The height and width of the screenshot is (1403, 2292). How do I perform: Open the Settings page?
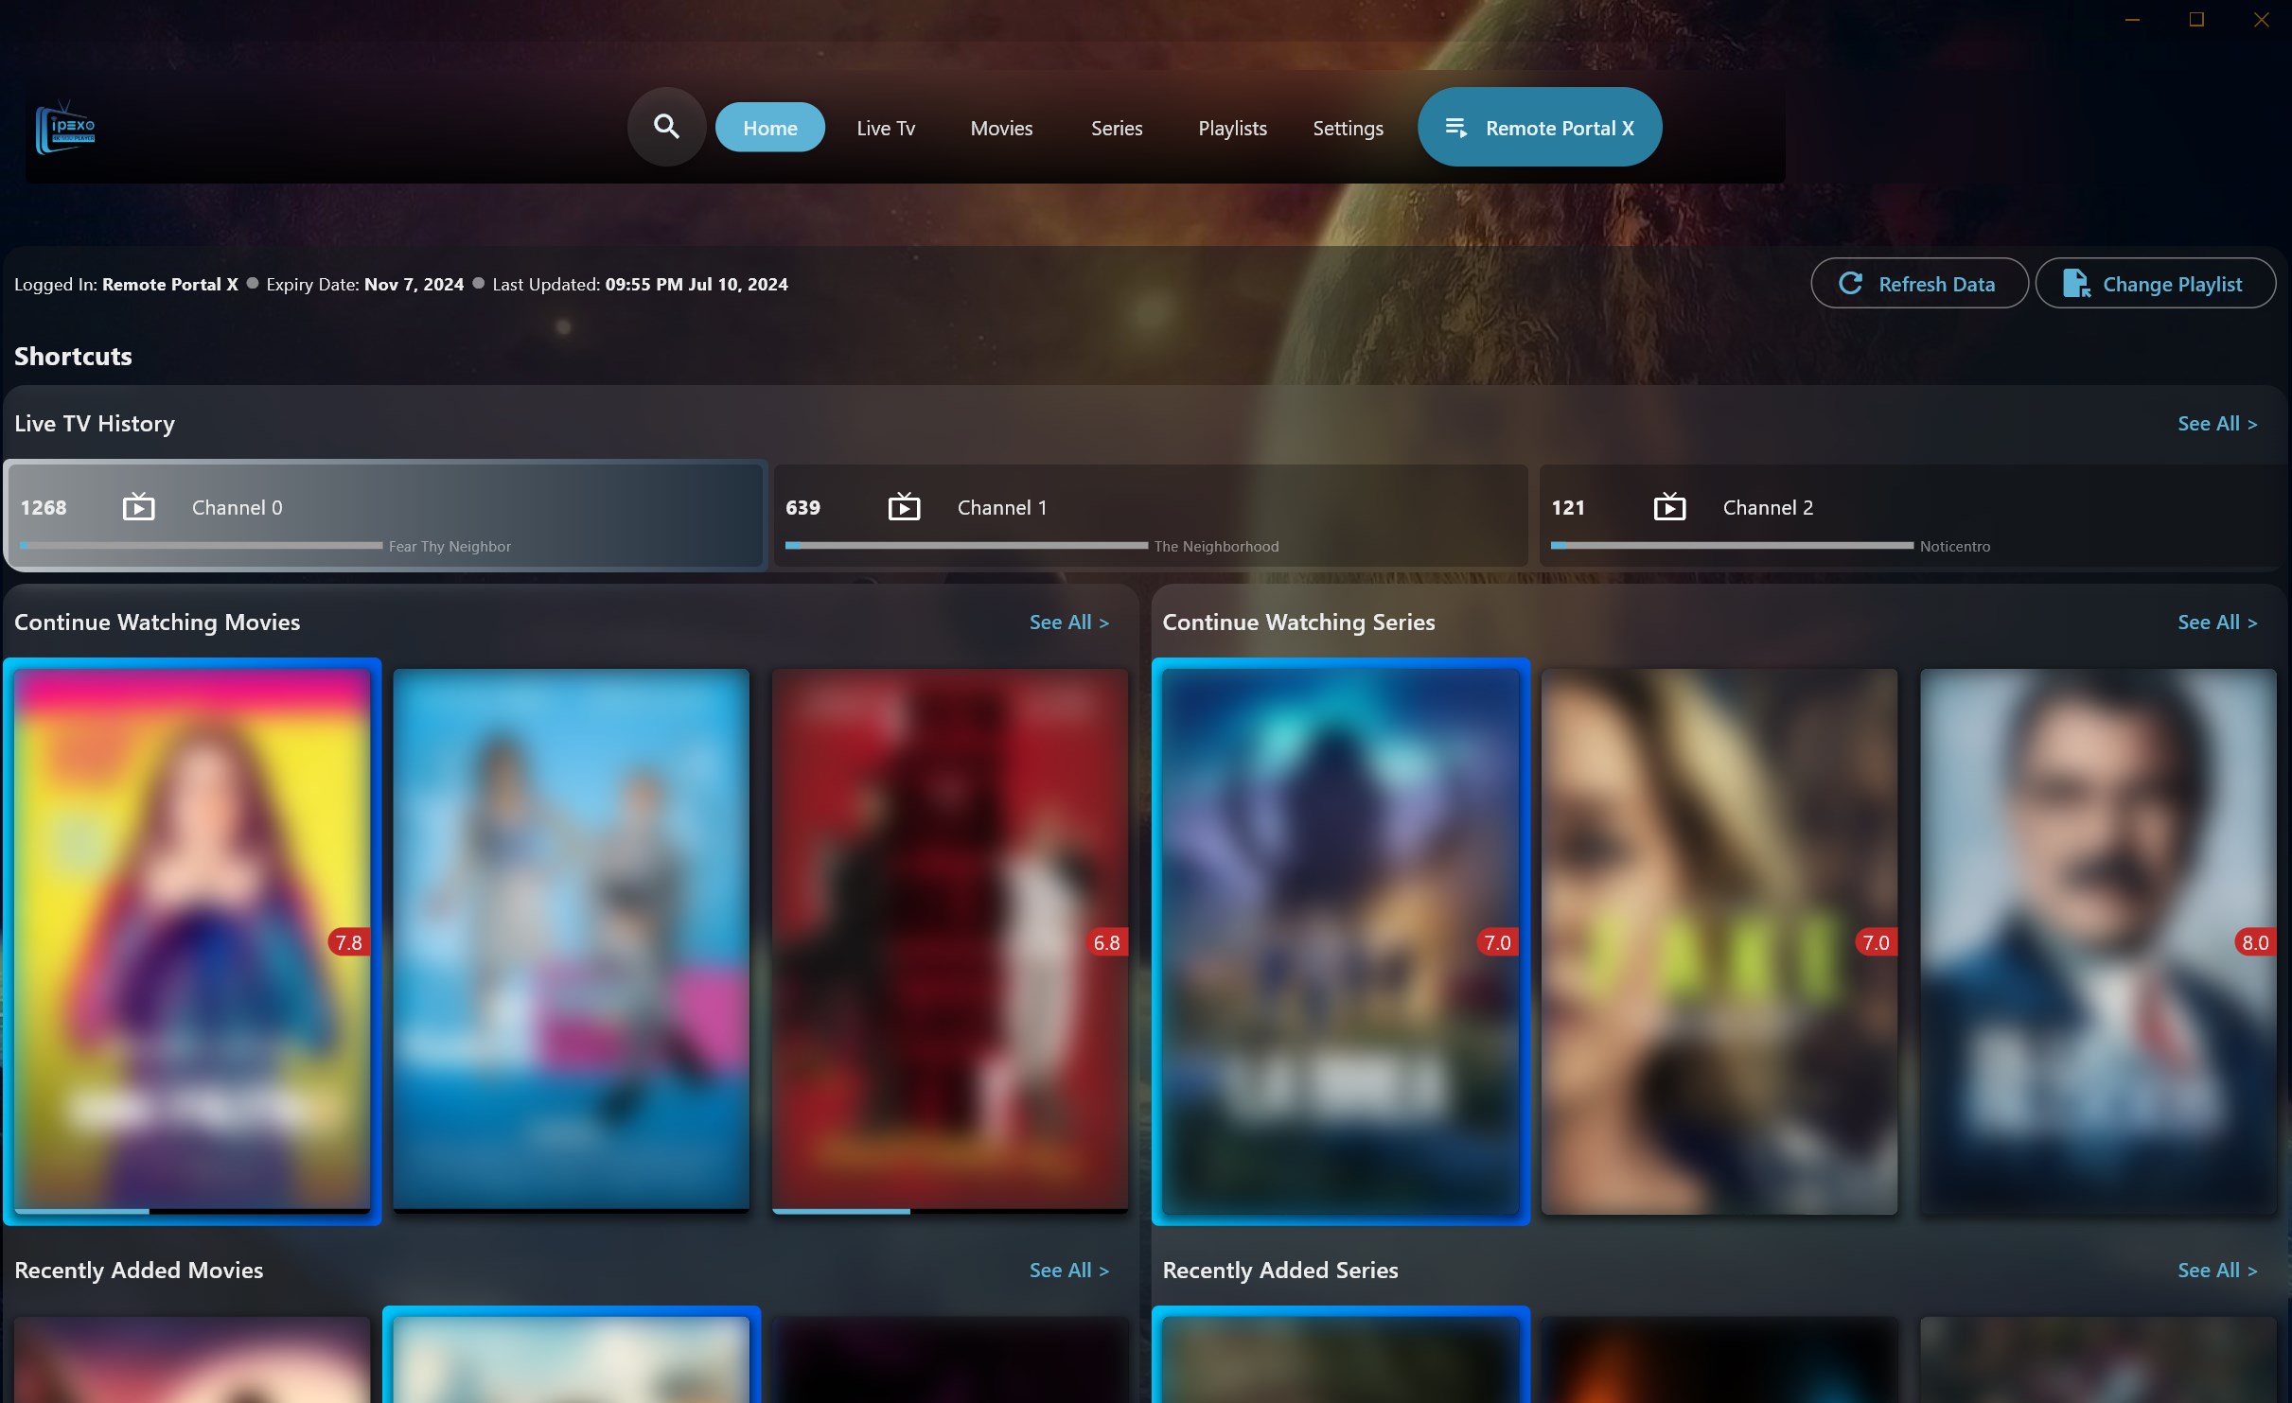(x=1348, y=127)
